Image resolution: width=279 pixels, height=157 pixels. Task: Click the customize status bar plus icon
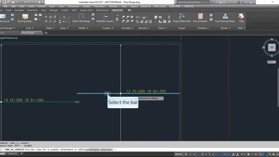pos(256,154)
